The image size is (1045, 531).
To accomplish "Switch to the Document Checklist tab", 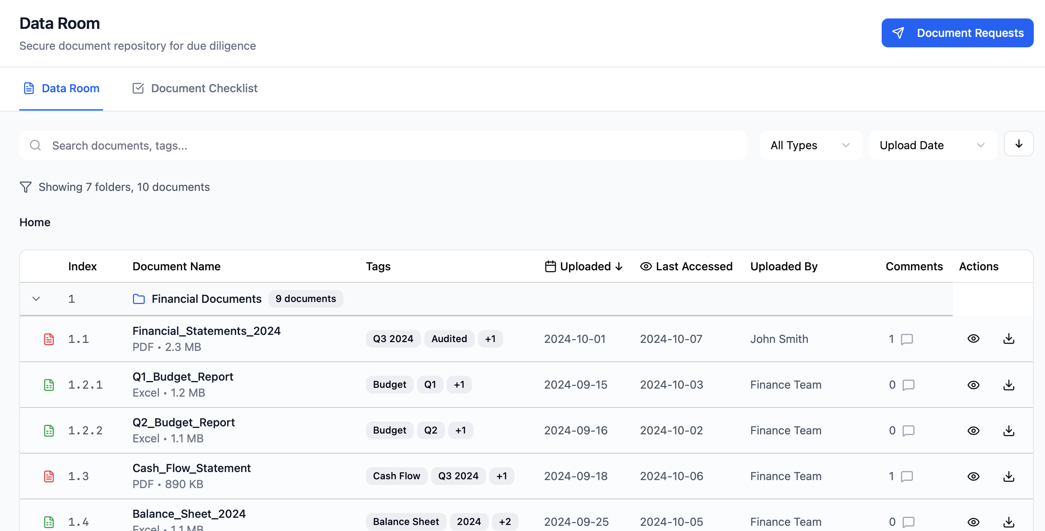I will 195,88.
